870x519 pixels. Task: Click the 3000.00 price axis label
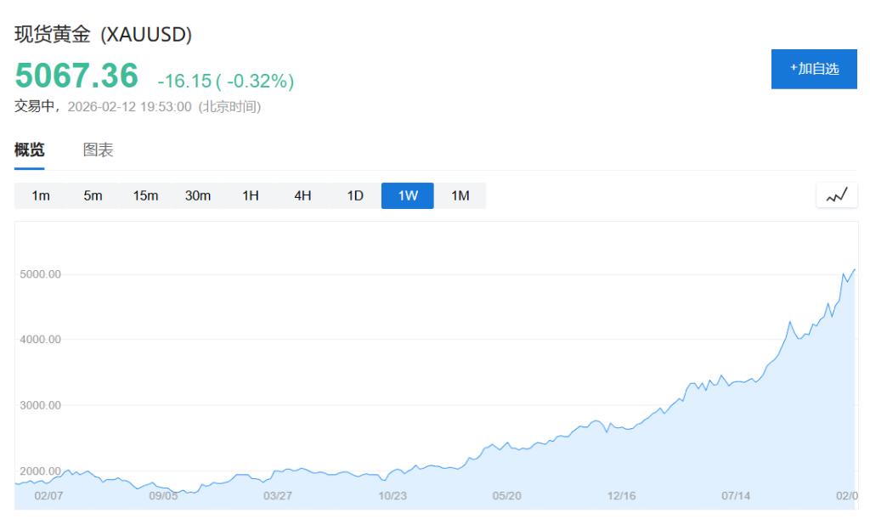pos(40,405)
